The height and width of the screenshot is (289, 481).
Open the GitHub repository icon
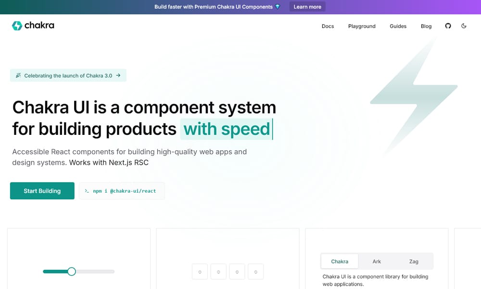pyautogui.click(x=448, y=26)
